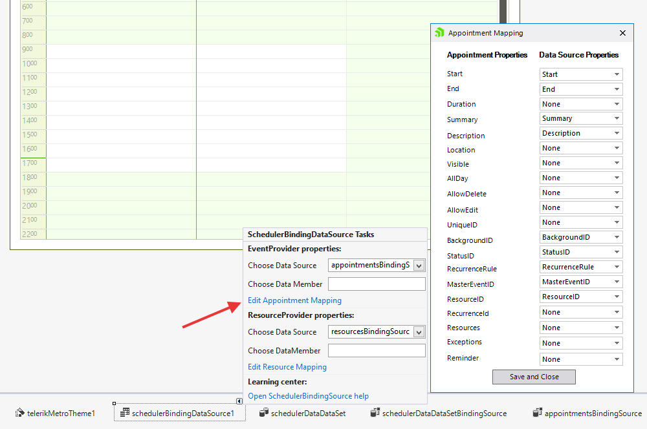Click the Telerik logo on Appointment Mapping dialog
647x429 pixels.
(439, 33)
